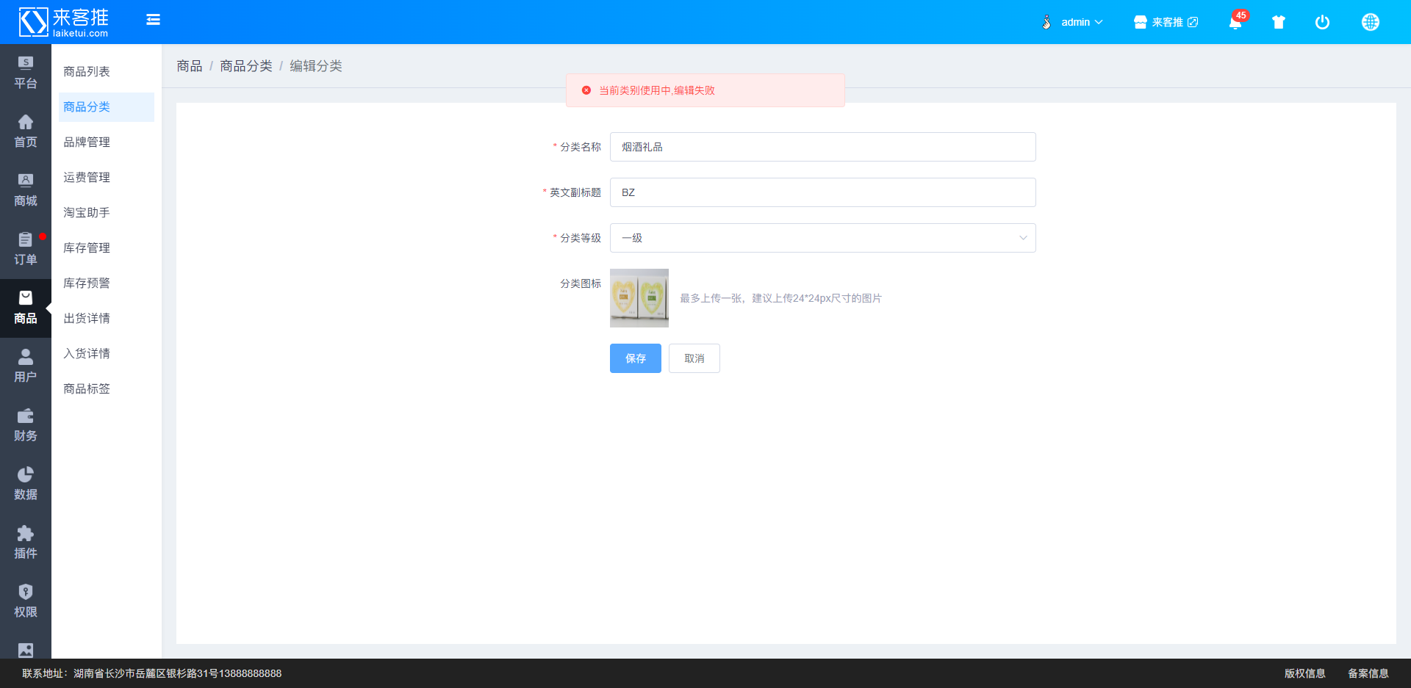Click footer contact address text
1411x688 pixels.
151,673
